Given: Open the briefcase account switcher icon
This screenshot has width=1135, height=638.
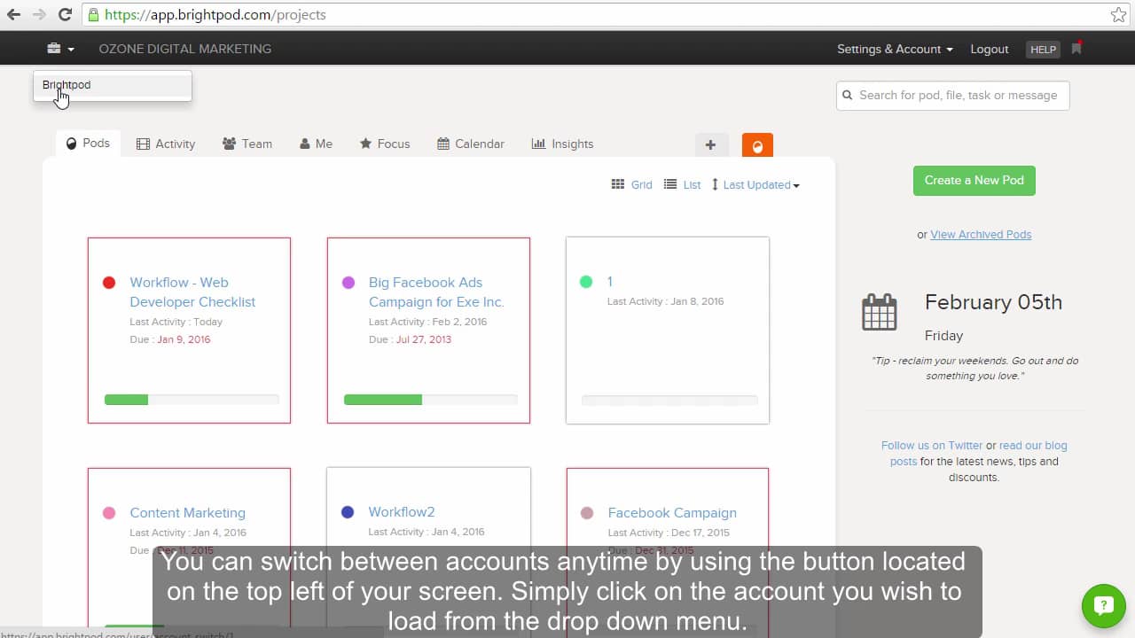Looking at the screenshot, I should click(x=60, y=49).
